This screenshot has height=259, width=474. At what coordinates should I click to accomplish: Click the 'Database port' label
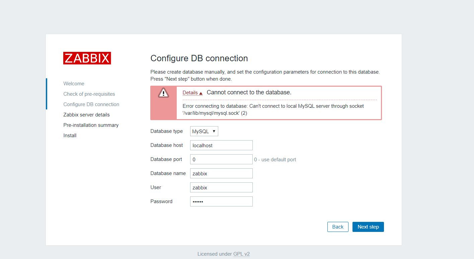click(x=166, y=159)
